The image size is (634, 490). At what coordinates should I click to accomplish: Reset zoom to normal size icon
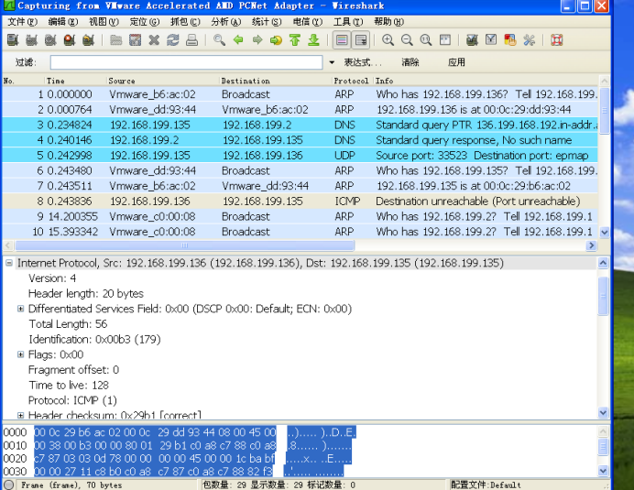(x=426, y=40)
